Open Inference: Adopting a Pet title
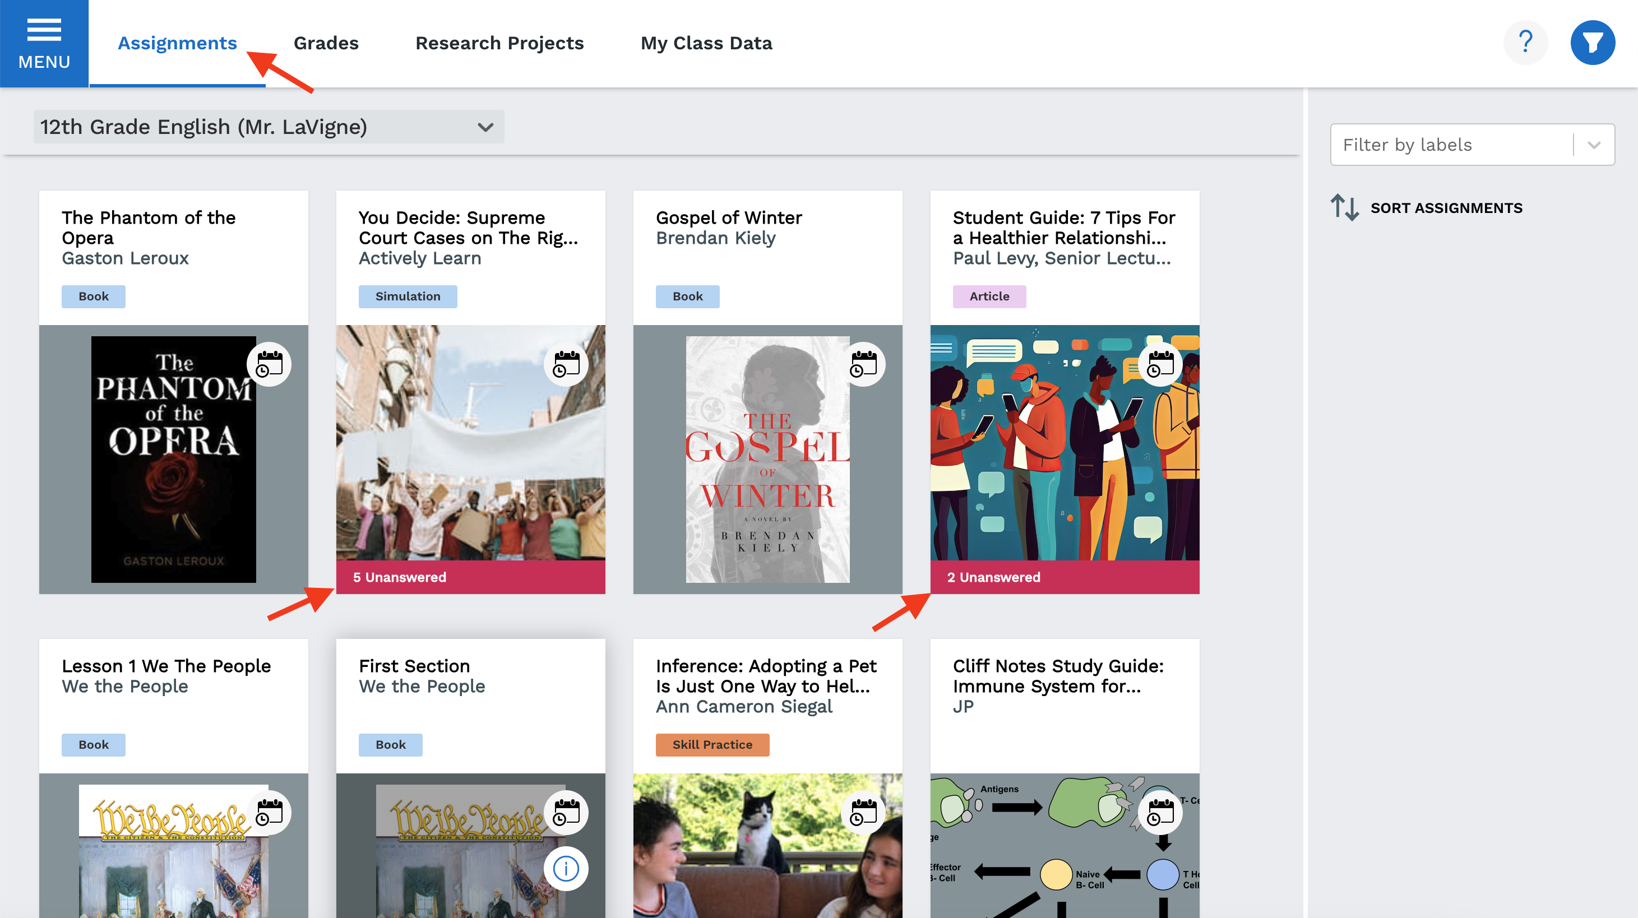Screen dimensions: 1638x918 click(x=766, y=676)
